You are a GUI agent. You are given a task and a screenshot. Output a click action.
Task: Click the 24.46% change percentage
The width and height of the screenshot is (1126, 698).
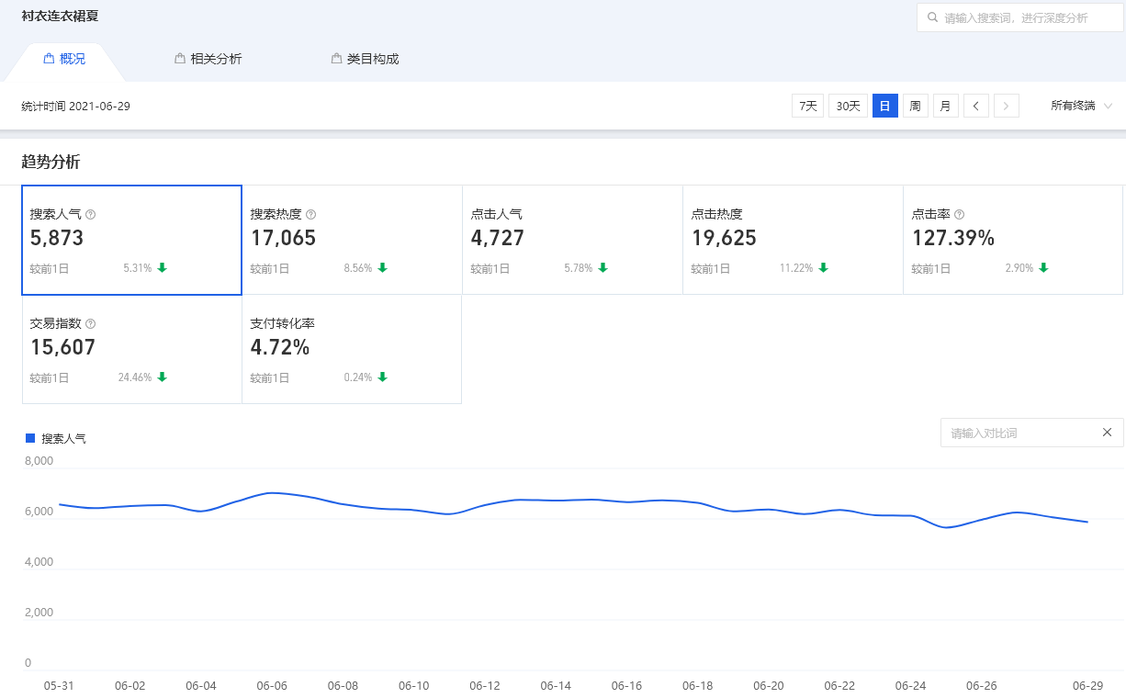[x=135, y=377]
